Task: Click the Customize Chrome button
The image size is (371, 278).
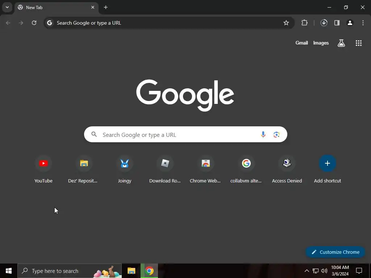Action: (x=335, y=252)
